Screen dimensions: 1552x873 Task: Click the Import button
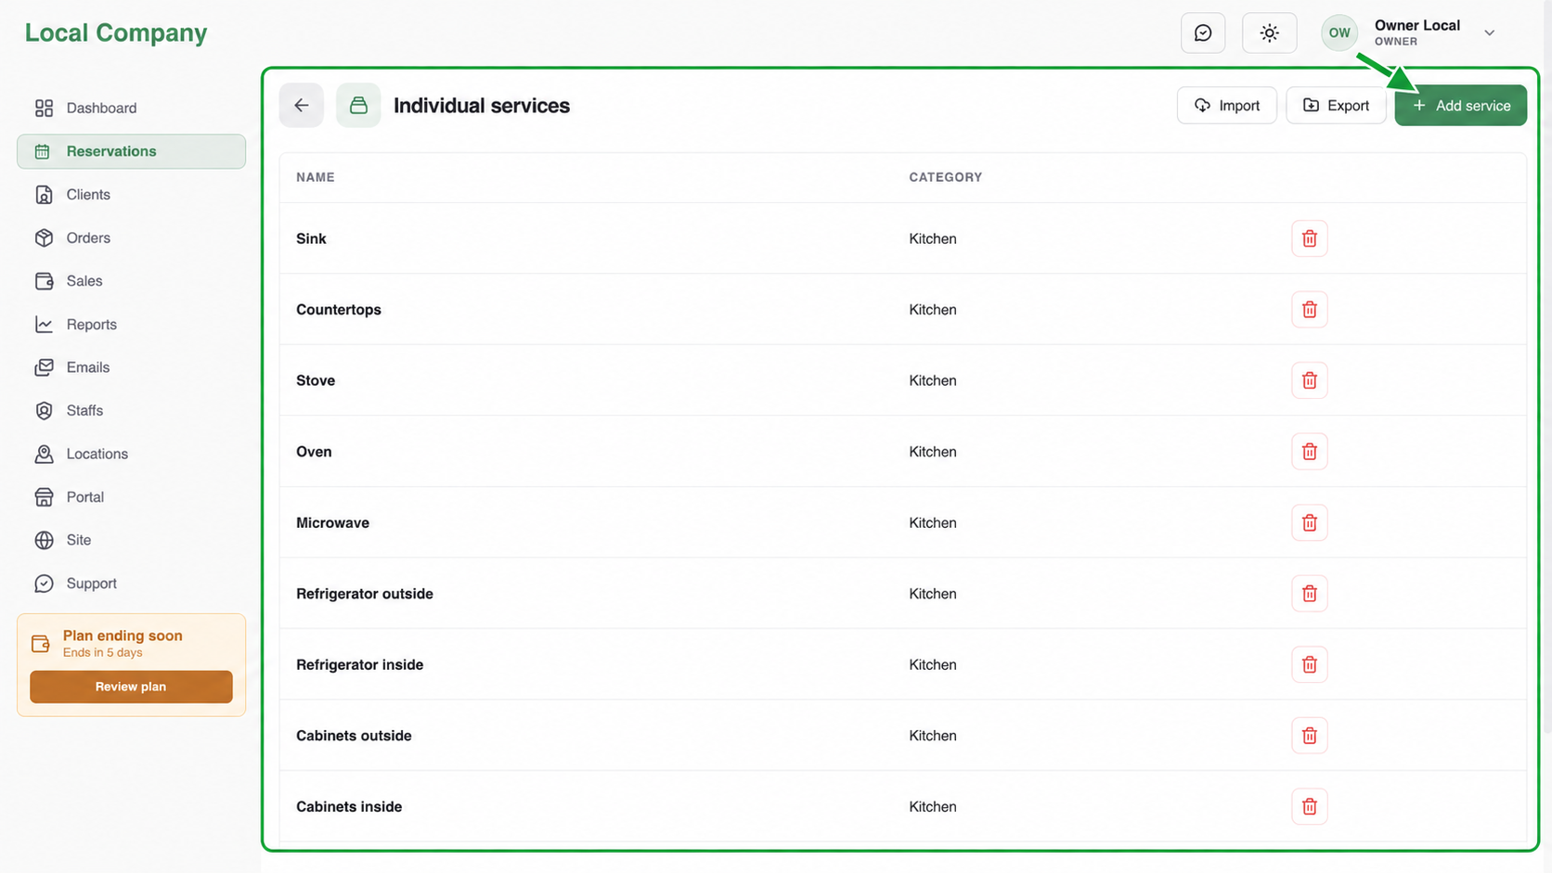click(1226, 106)
